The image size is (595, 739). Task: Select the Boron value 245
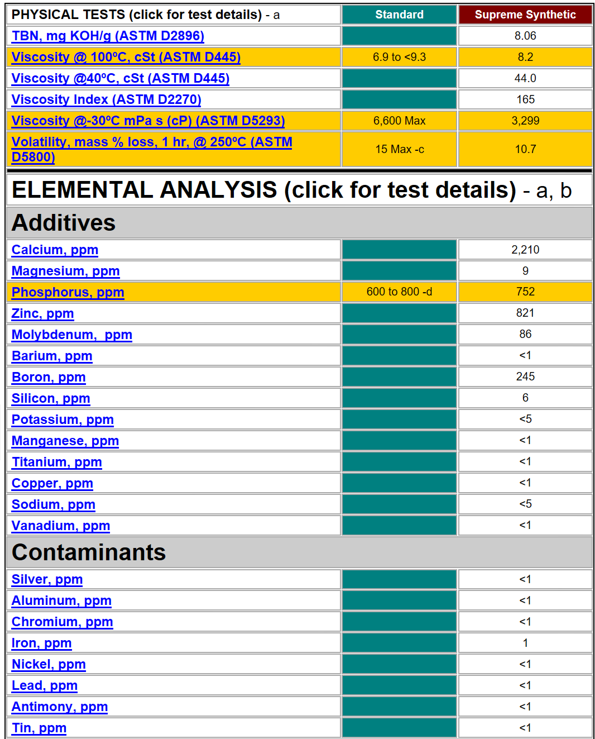525,377
